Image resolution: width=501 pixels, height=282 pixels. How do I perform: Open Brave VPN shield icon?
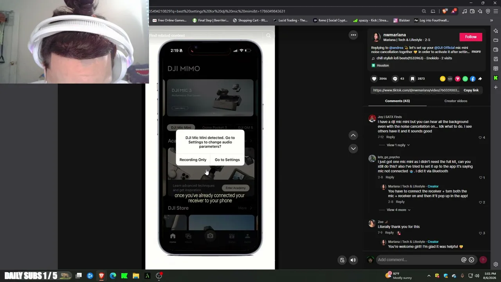(488, 11)
